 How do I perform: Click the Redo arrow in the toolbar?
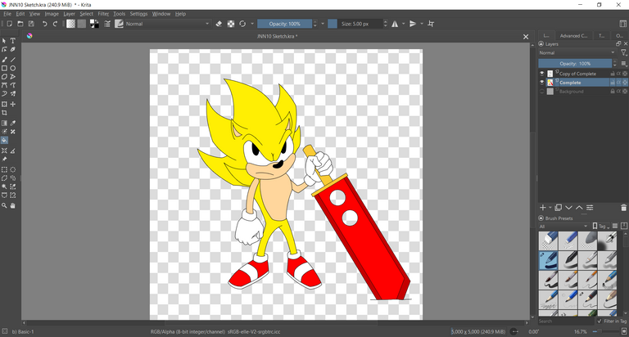(x=56, y=24)
